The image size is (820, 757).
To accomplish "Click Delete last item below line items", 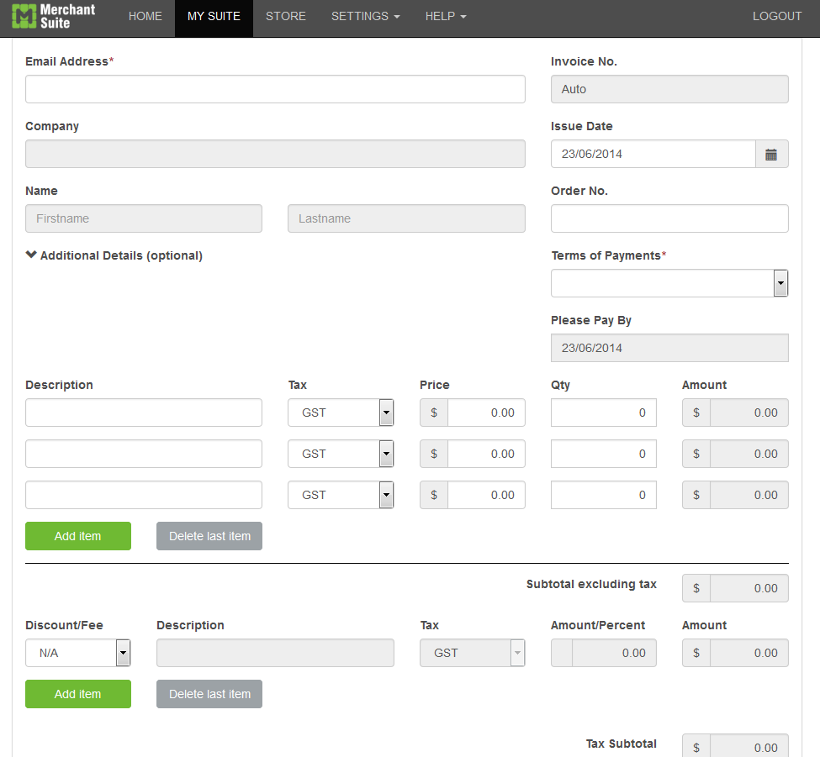I will point(209,536).
